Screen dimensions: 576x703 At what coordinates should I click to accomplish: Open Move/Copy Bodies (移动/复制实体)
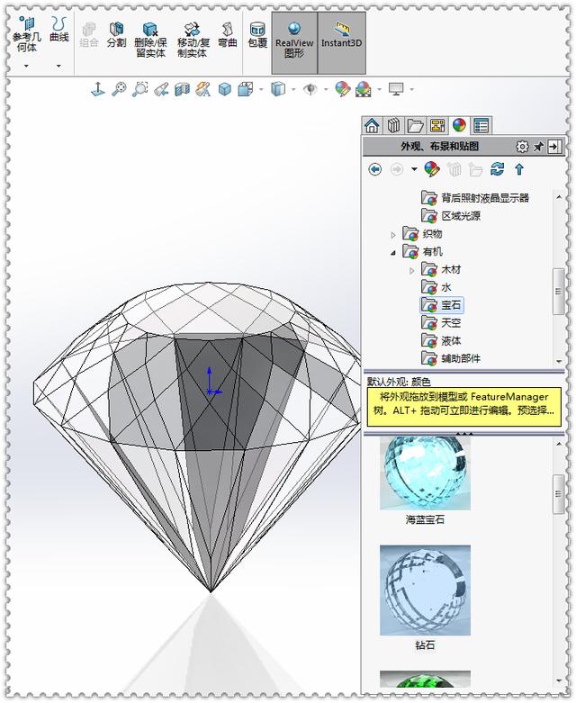click(x=193, y=40)
